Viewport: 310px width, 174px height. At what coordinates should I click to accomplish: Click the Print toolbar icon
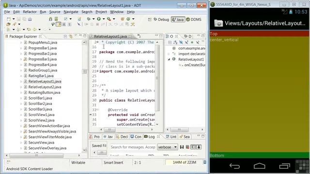coord(30,19)
